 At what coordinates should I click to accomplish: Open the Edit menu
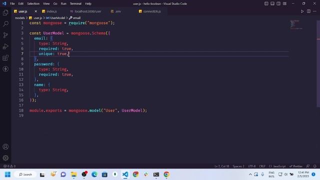tap(21, 3)
